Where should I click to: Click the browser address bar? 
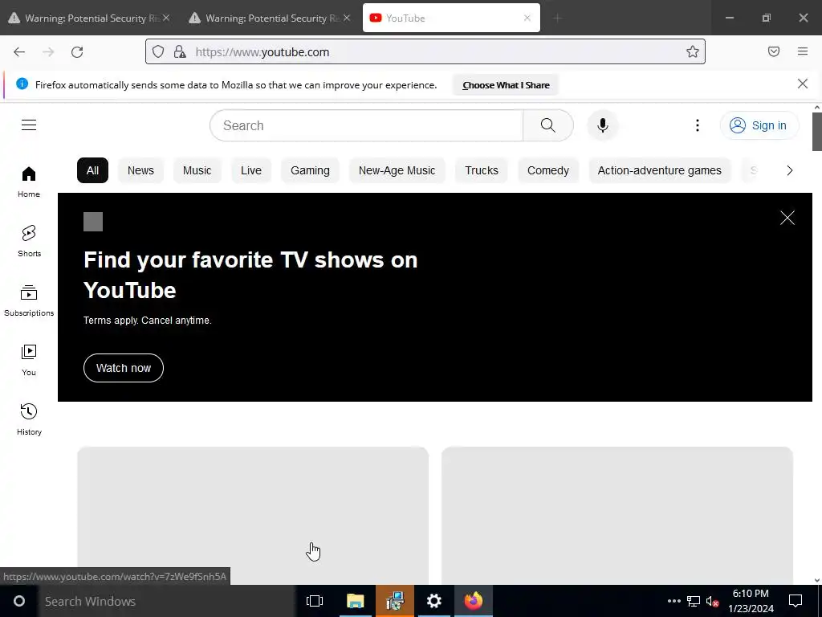[x=425, y=51]
